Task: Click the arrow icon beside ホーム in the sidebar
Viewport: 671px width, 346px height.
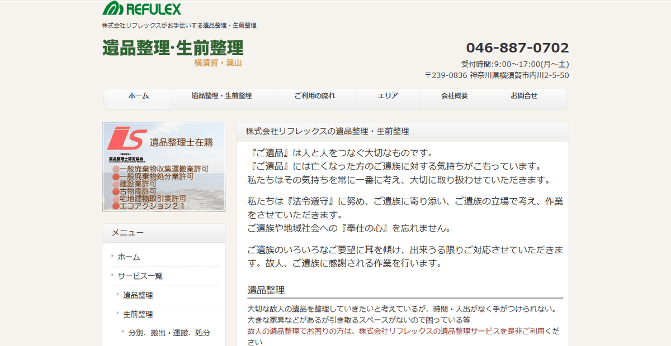Action: pyautogui.click(x=111, y=257)
